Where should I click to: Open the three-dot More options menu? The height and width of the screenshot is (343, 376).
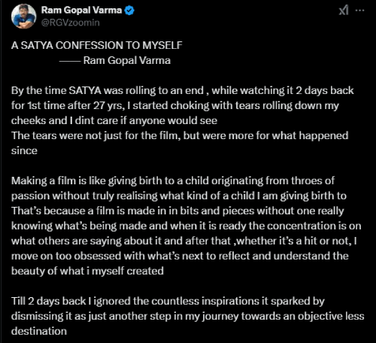359,11
